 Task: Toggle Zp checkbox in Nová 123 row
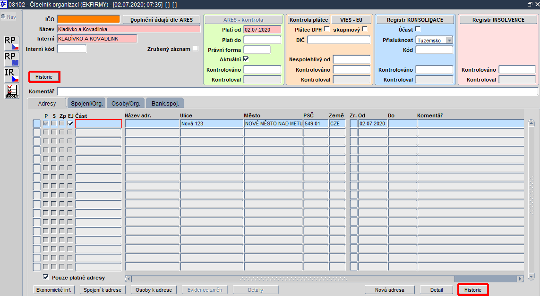pos(62,123)
